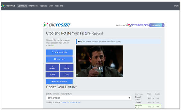The image size is (181, 110).
Task: Click the 'Crop and Rotate Your Picture' heading
Action: [x=75, y=33]
